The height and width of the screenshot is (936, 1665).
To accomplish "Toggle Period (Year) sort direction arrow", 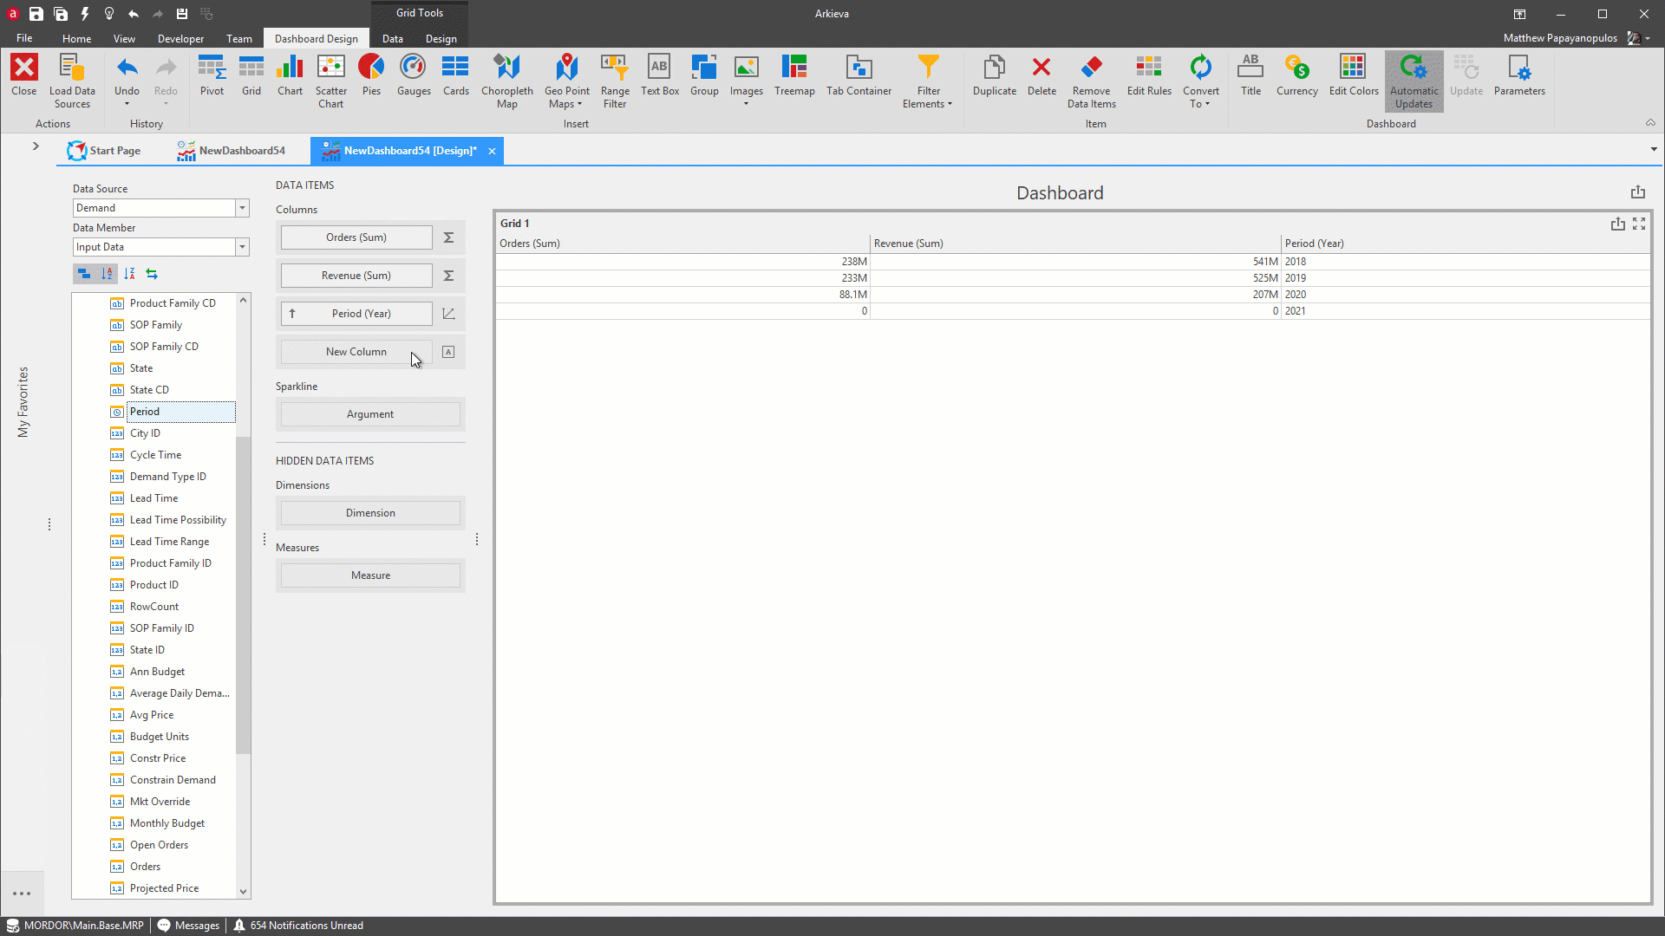I will 292,314.
